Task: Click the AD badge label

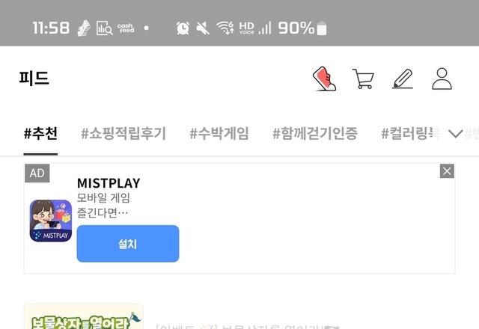Action: (37, 173)
